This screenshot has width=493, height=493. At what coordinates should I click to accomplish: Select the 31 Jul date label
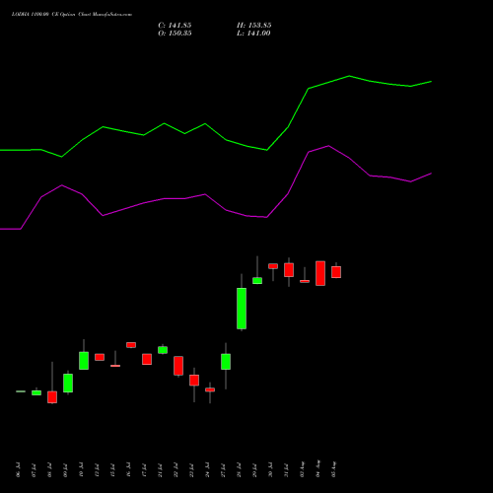[x=286, y=470]
